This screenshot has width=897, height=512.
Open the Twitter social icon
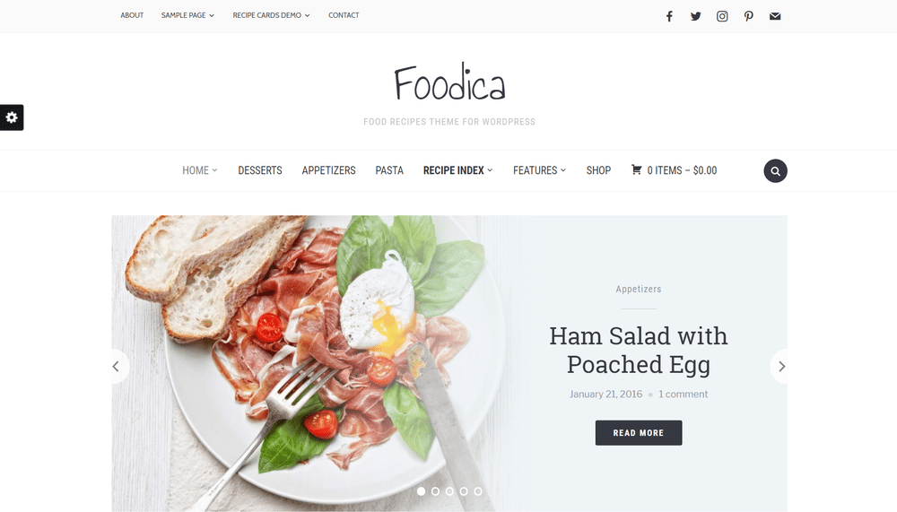click(x=696, y=16)
